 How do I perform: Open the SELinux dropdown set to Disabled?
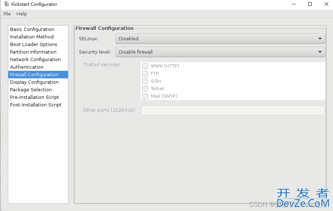pyautogui.click(x=220, y=38)
